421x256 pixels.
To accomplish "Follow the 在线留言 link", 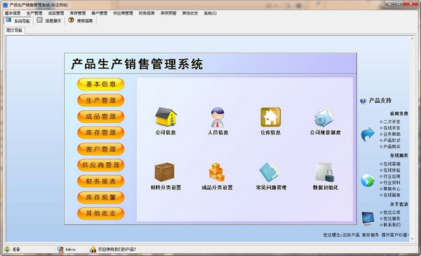I will pos(392,195).
